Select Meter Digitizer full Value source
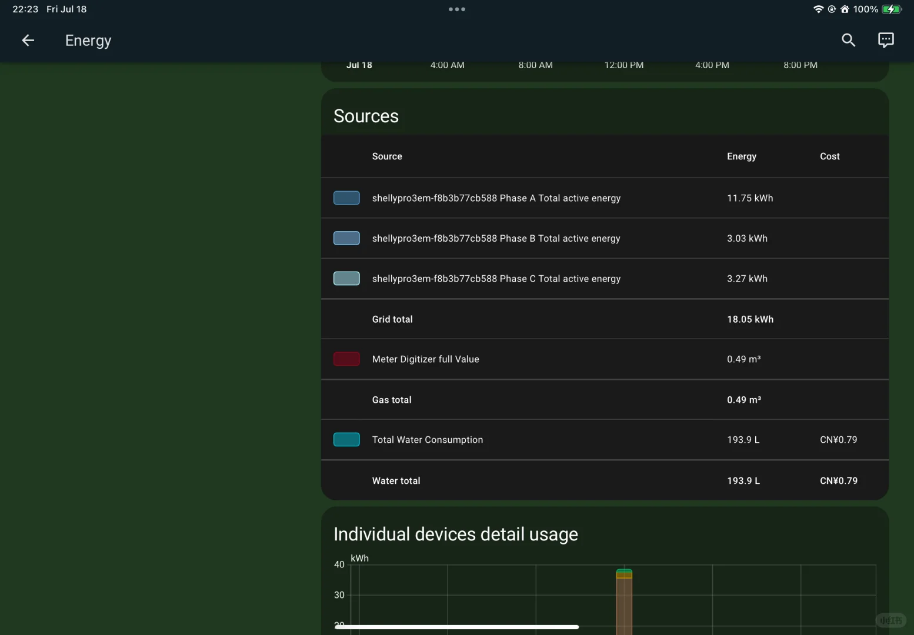The width and height of the screenshot is (914, 635). click(605, 359)
